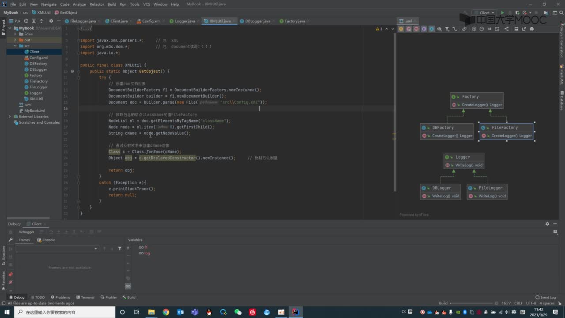The height and width of the screenshot is (318, 565).
Task: Open the File menu
Action: point(13,4)
